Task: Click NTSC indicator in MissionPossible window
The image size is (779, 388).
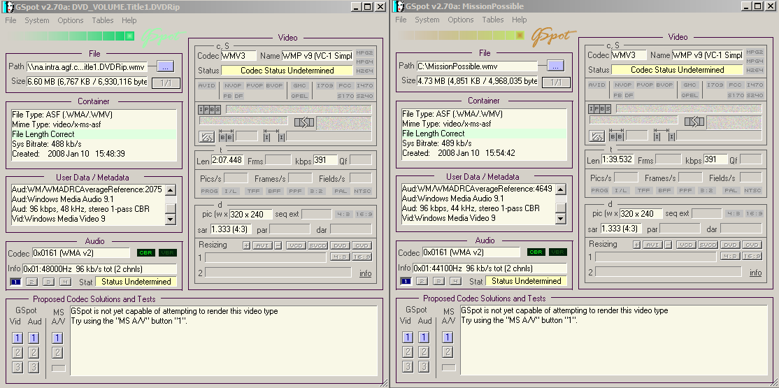Action: [x=752, y=190]
